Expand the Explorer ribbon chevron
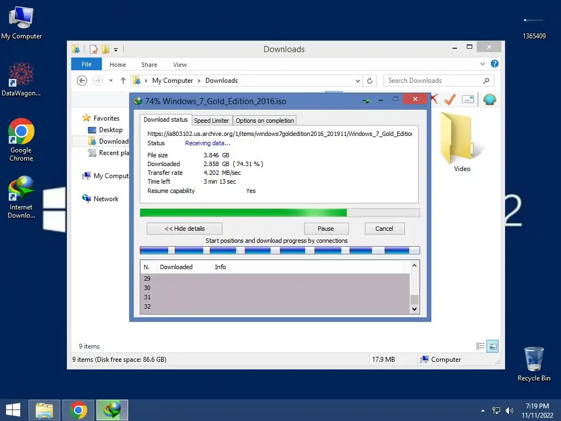The width and height of the screenshot is (561, 421). 483,64
